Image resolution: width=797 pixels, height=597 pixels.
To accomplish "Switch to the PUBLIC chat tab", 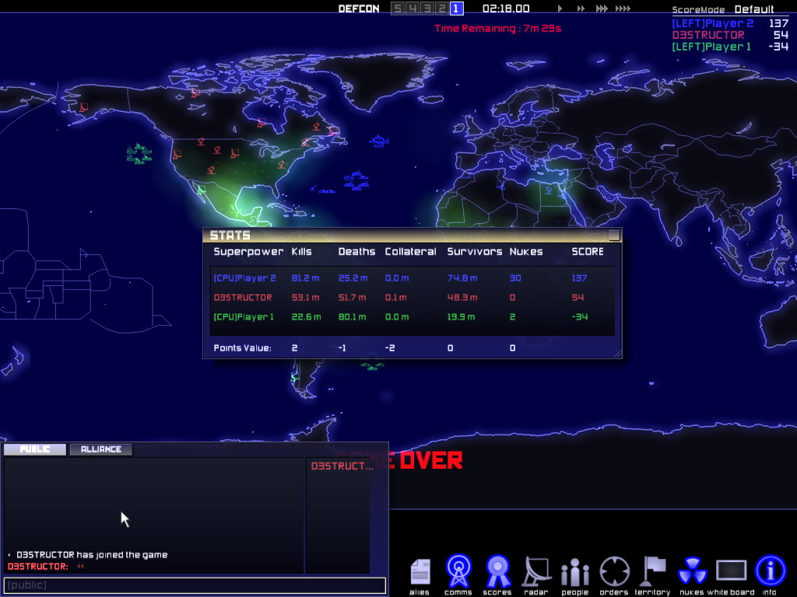I will 34,449.
